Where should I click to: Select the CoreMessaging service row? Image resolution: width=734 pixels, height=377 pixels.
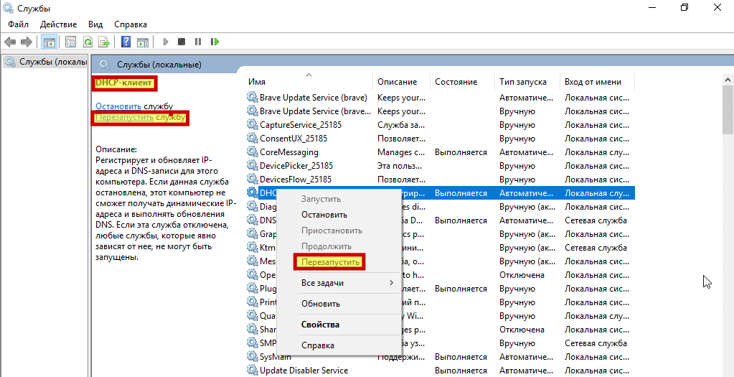[289, 152]
